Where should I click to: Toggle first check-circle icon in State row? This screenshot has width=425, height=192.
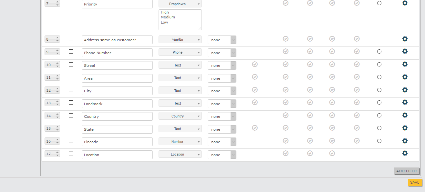(255, 128)
